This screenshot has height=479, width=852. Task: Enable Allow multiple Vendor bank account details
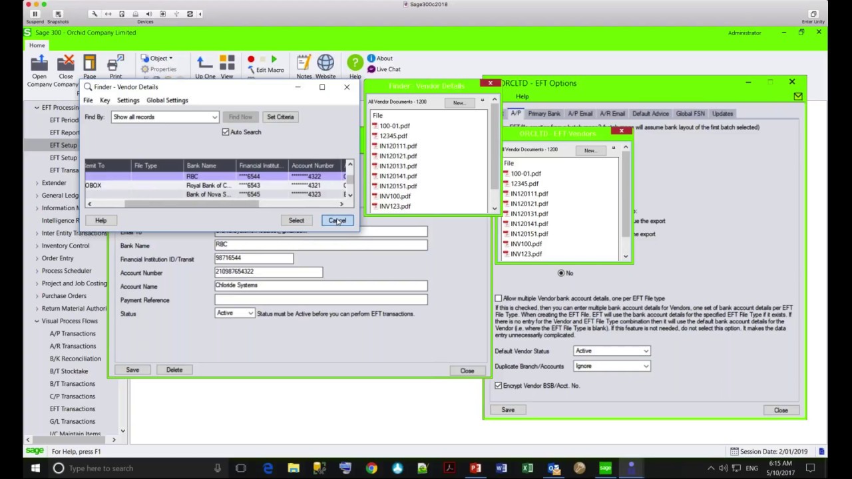(x=499, y=299)
